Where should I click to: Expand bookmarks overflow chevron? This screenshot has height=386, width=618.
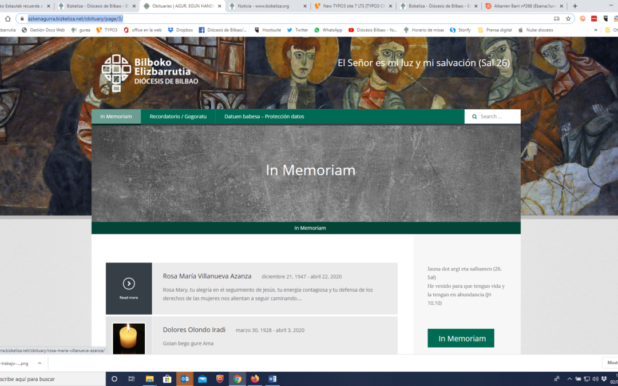[596, 30]
